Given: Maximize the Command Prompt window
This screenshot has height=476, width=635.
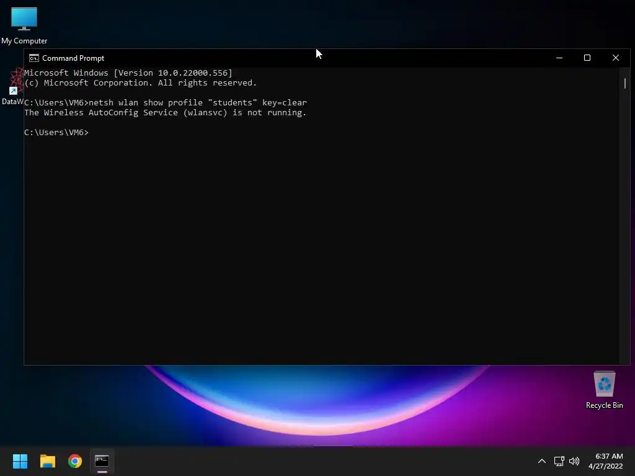Looking at the screenshot, I should point(587,58).
